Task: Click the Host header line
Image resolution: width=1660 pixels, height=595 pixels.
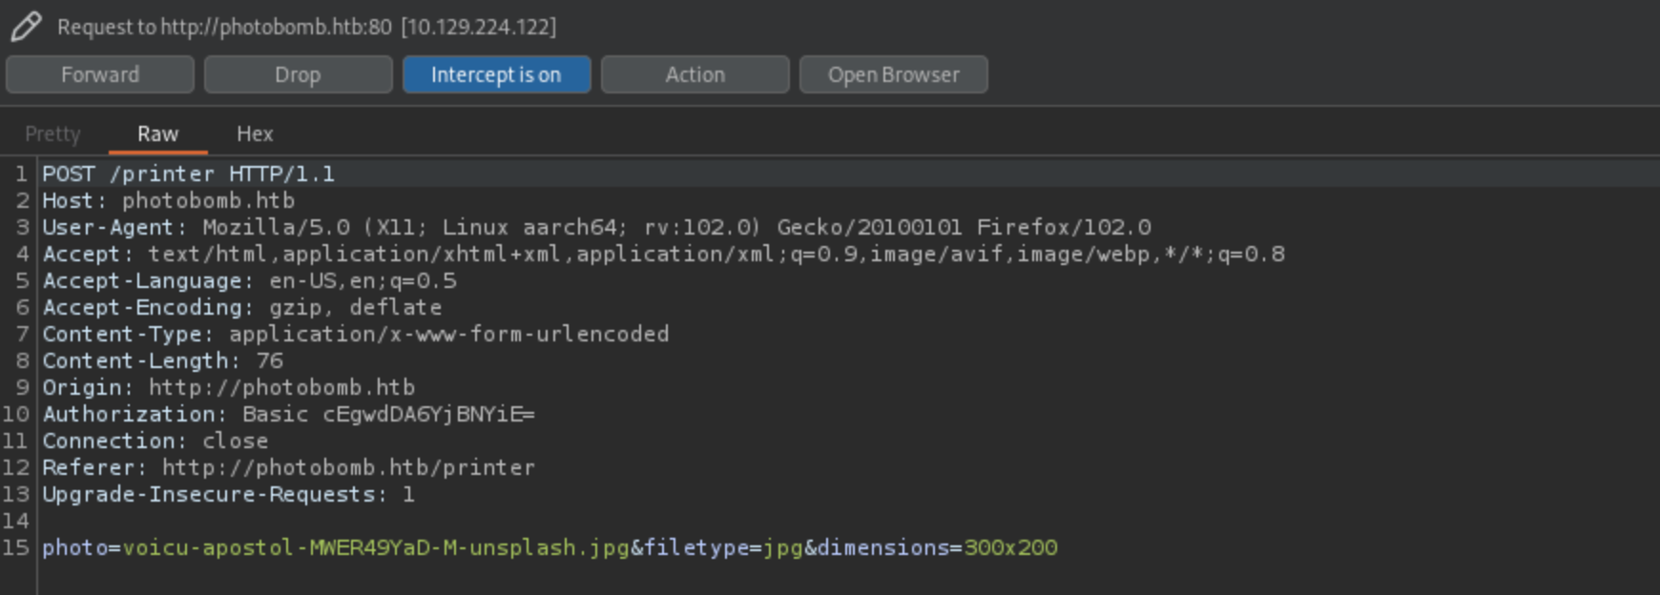Action: pos(168,201)
